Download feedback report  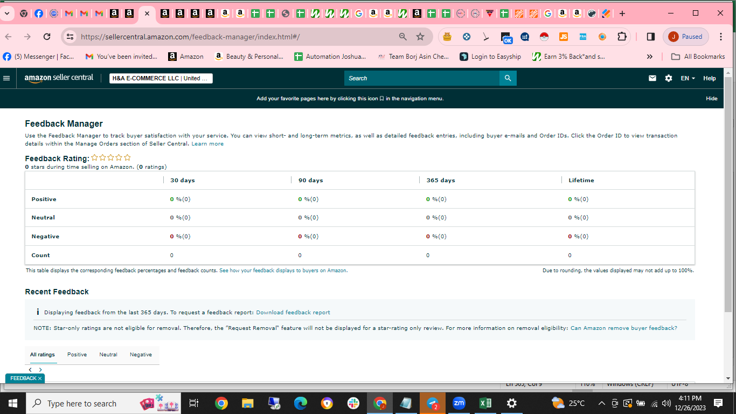293,312
